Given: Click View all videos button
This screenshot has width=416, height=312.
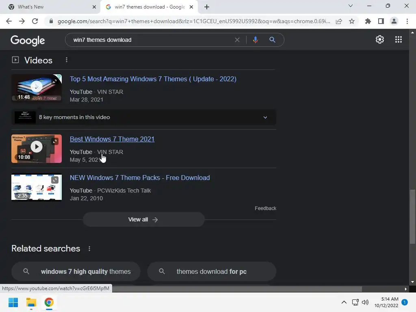Looking at the screenshot, I should click(x=143, y=219).
